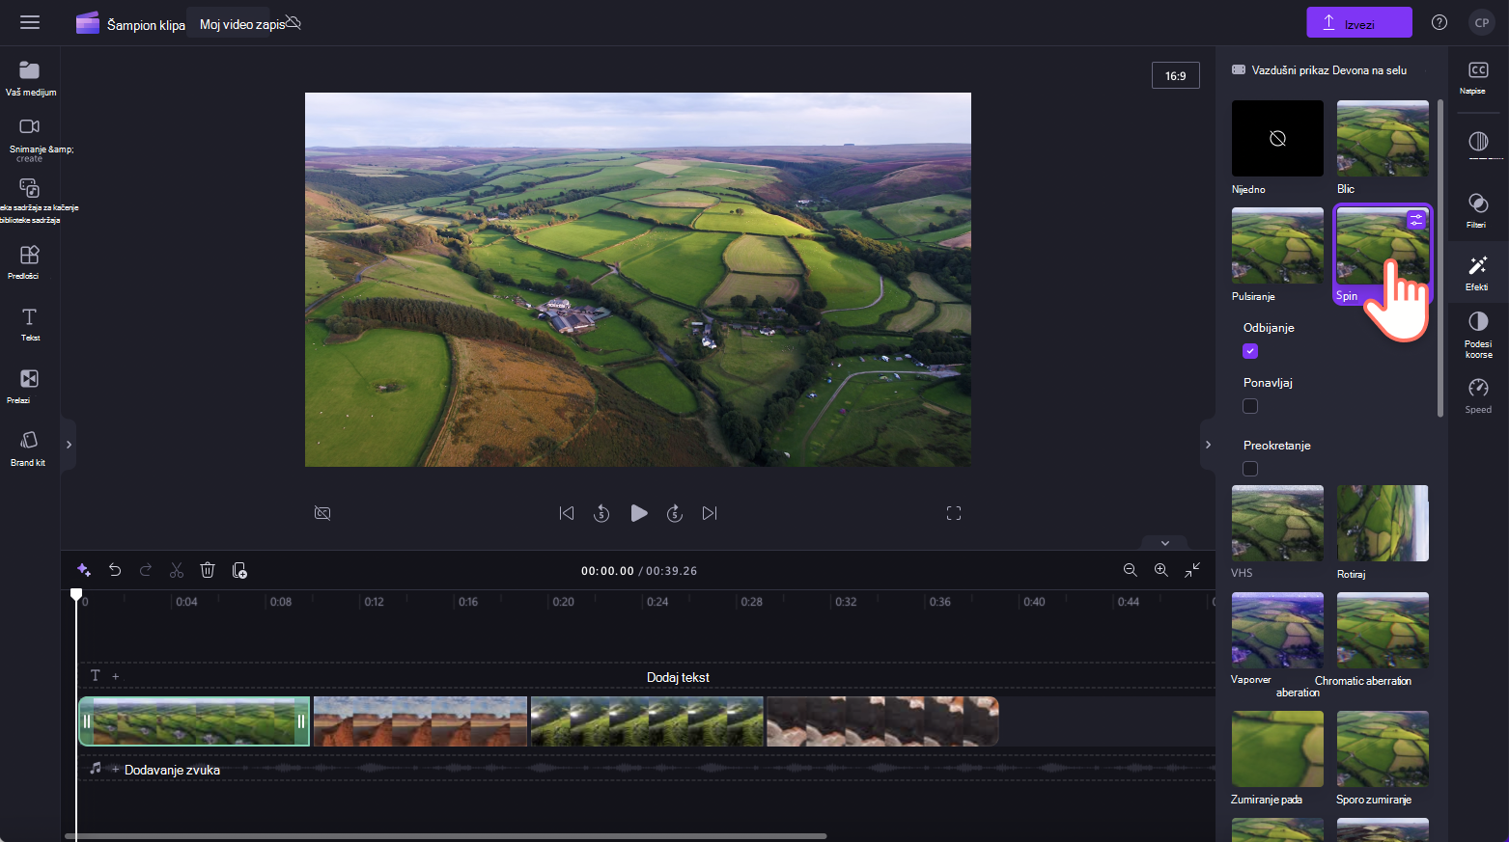The image size is (1509, 842).
Task: Click Dodaj tekst on the timeline
Action: (678, 677)
